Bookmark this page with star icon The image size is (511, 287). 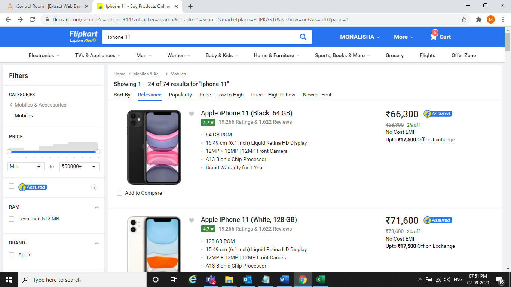coord(464,19)
